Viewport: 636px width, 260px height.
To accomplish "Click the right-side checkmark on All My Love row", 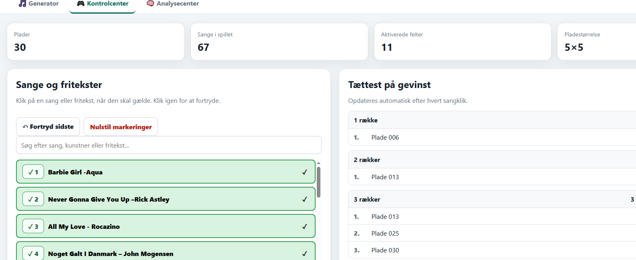I will [x=304, y=226].
